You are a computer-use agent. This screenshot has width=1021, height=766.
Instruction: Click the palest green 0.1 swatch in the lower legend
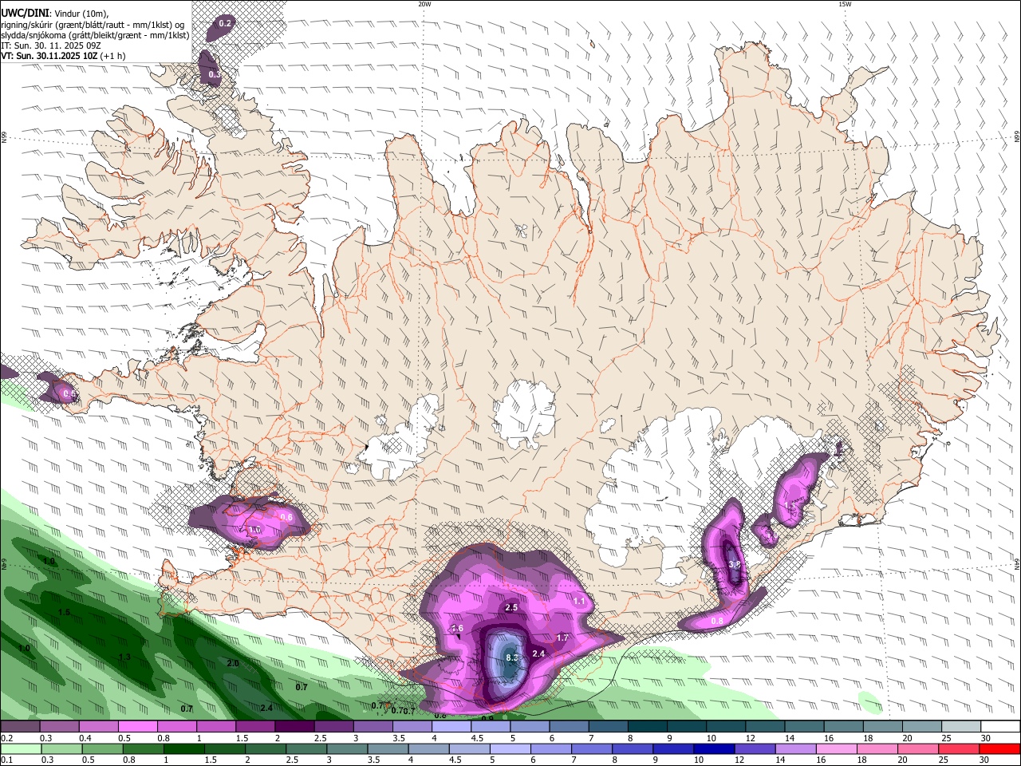coord(21,748)
